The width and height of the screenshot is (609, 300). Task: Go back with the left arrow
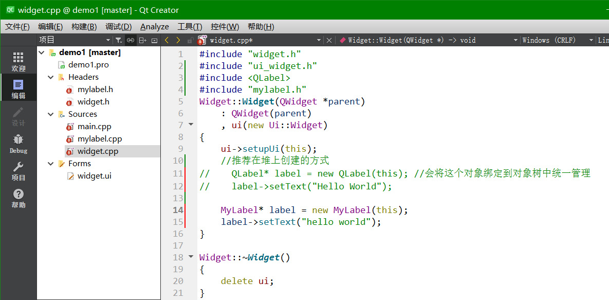[x=167, y=40]
